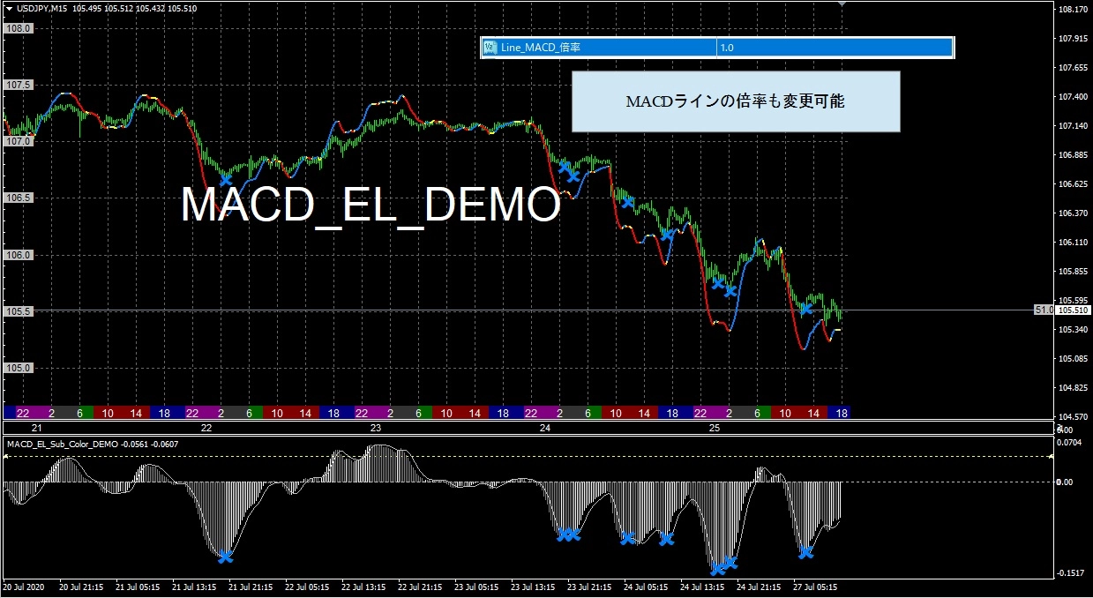Grab the grey chart shift triangle marker
The height and width of the screenshot is (598, 1093).
click(x=842, y=4)
